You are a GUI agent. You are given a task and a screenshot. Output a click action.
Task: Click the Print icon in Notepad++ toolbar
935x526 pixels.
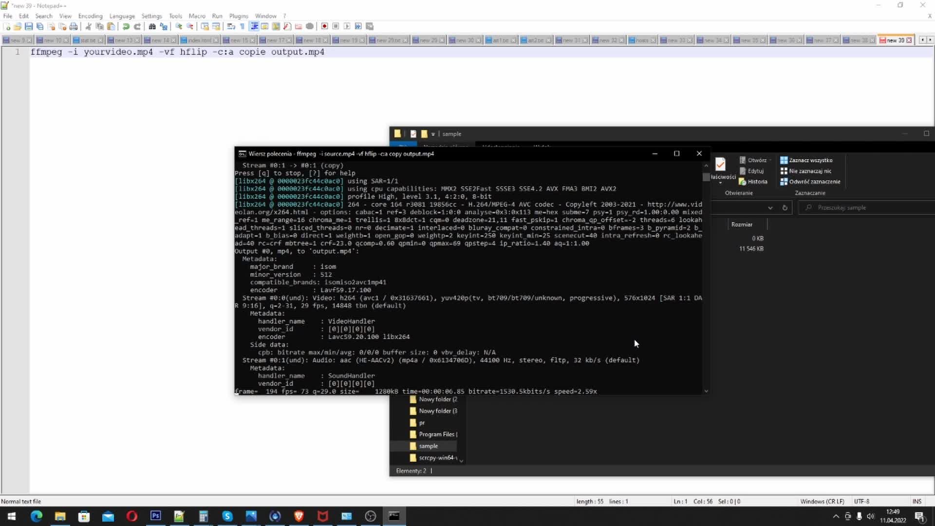click(x=74, y=26)
